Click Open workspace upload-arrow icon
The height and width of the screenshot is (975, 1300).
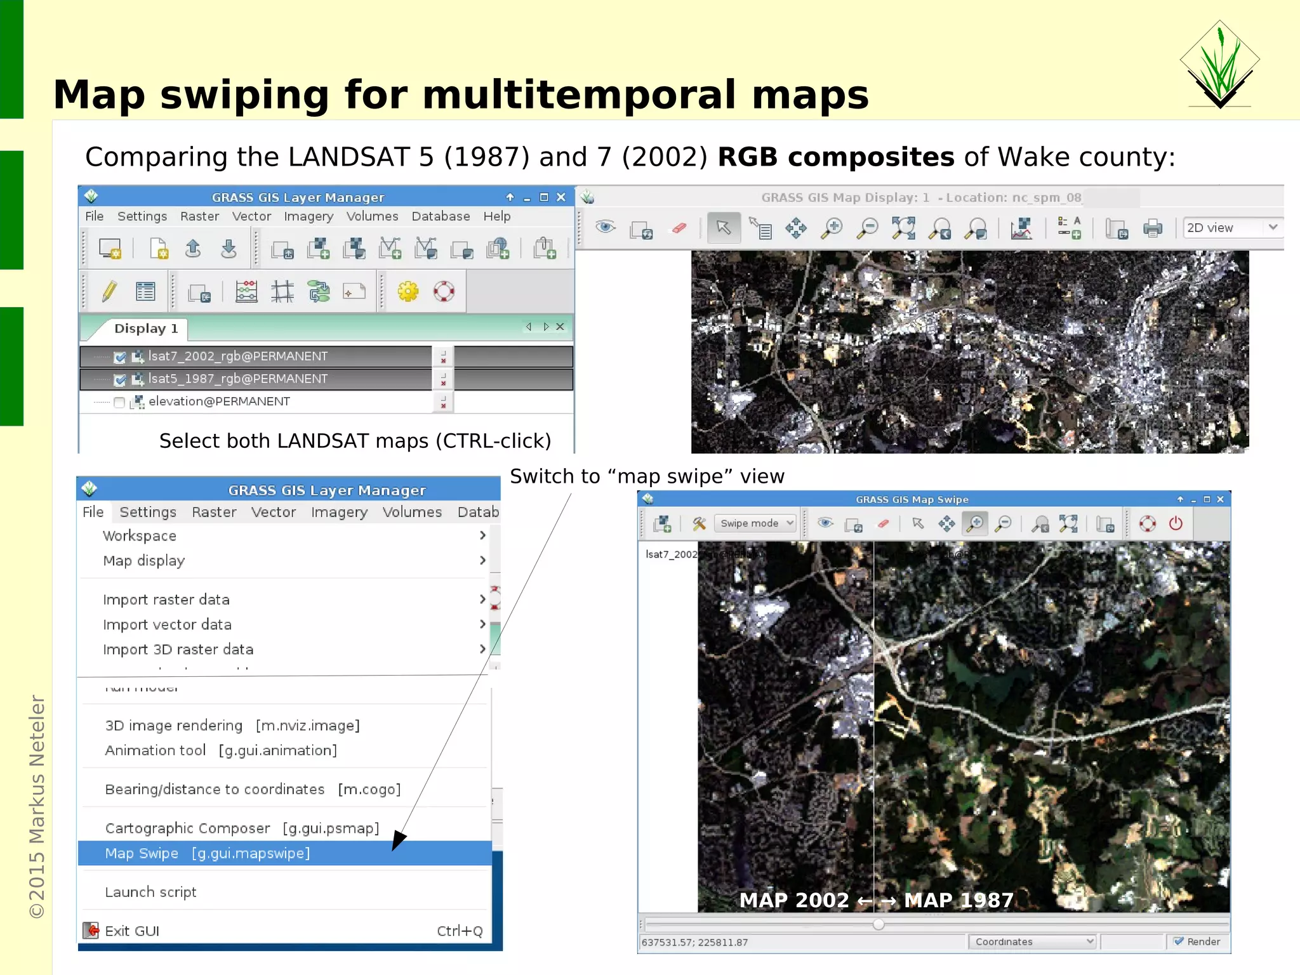coord(193,249)
